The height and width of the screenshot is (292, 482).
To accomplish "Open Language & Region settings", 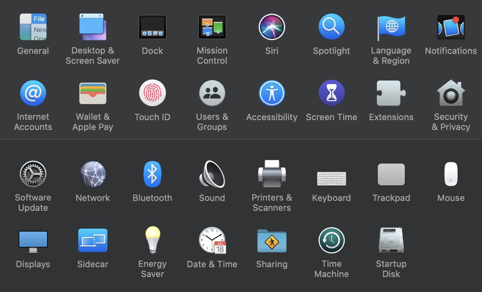I will coord(391,28).
